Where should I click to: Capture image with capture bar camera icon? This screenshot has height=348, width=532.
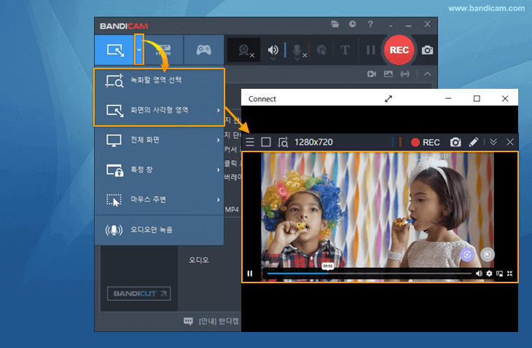(x=455, y=142)
